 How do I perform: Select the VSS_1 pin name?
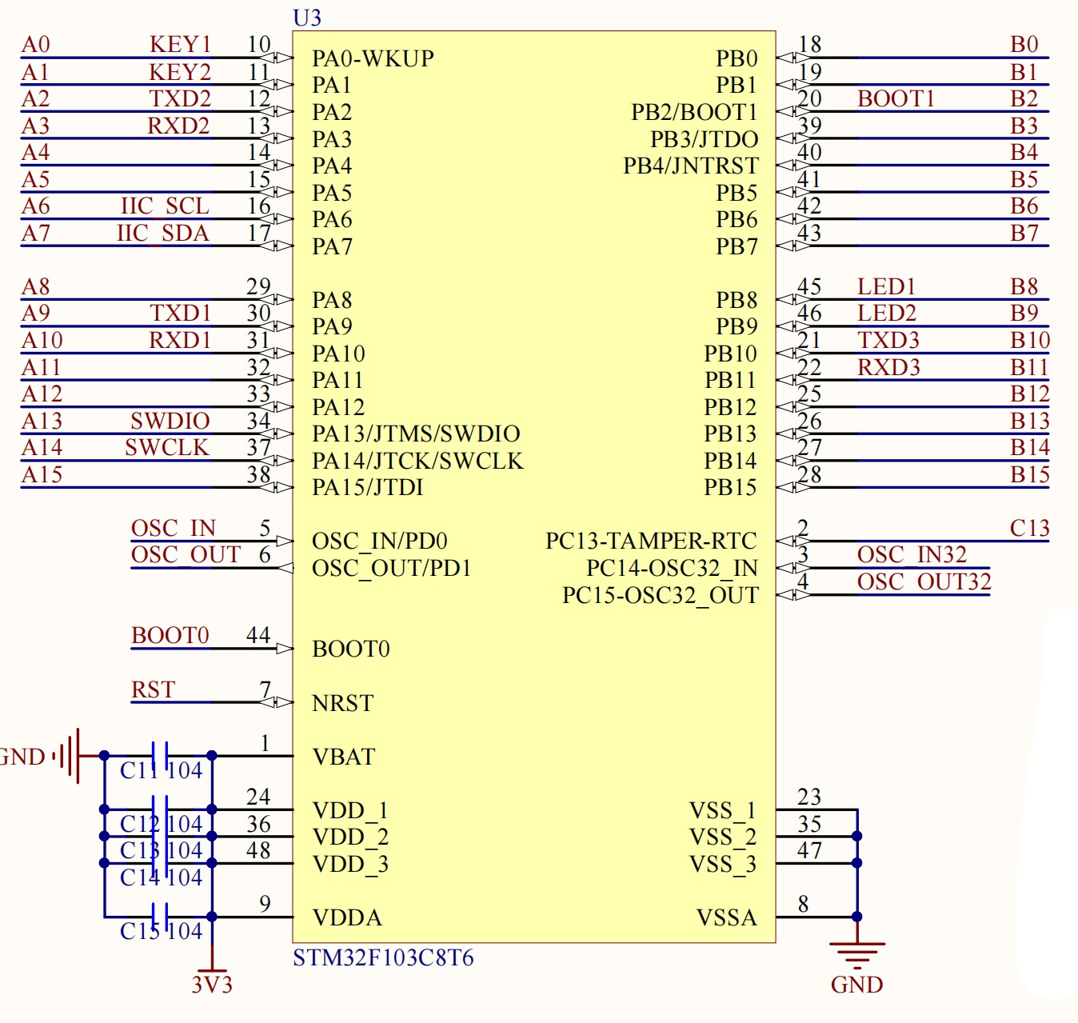[x=723, y=811]
